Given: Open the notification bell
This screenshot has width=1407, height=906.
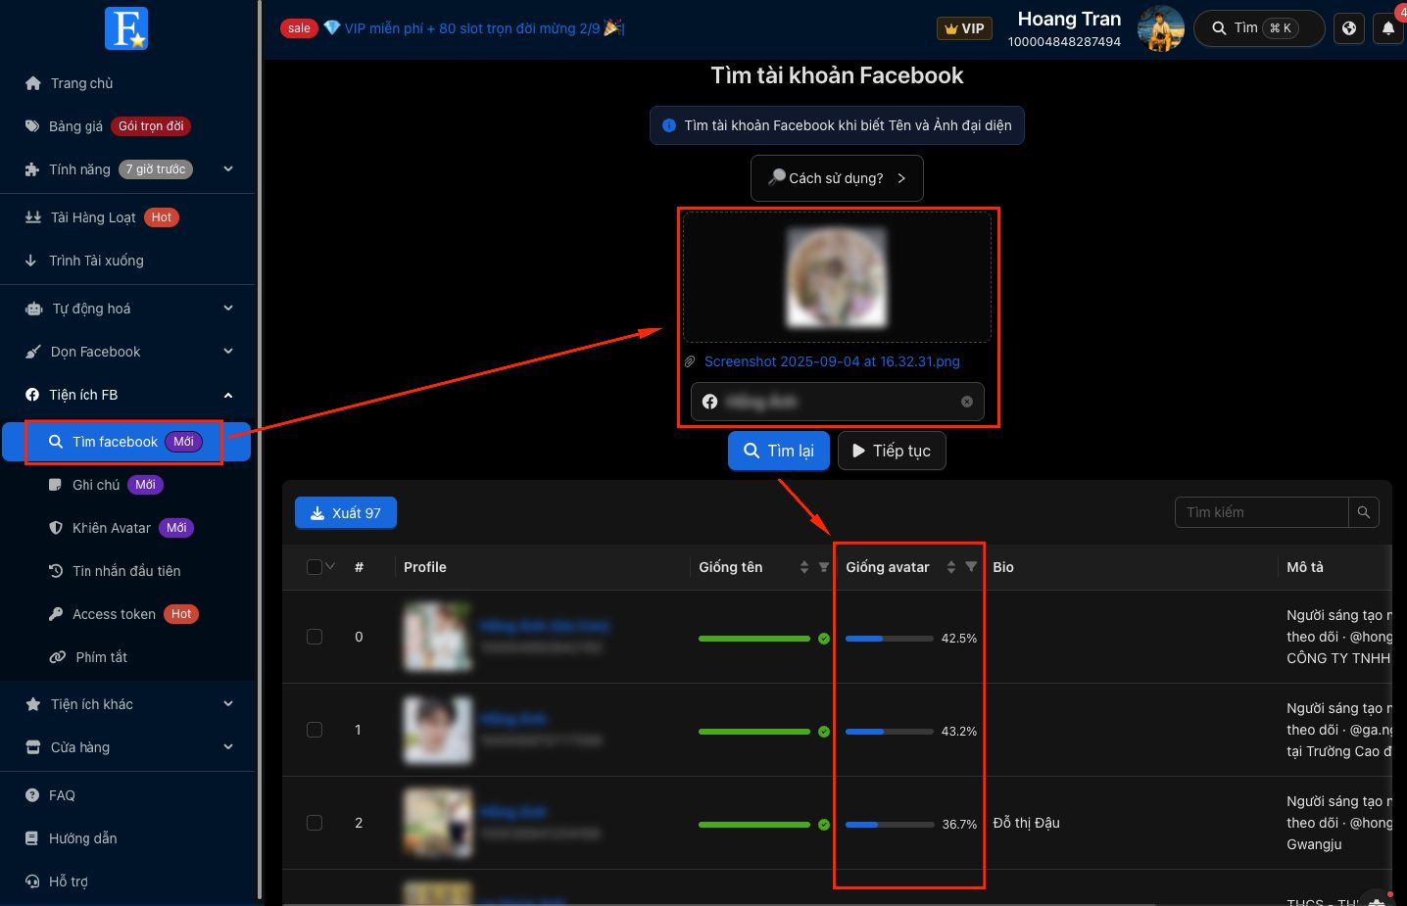Looking at the screenshot, I should pos(1388,28).
